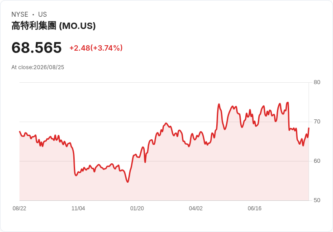Click the 70 price axis label
Viewport: 333px width, 232px height.
click(317, 122)
